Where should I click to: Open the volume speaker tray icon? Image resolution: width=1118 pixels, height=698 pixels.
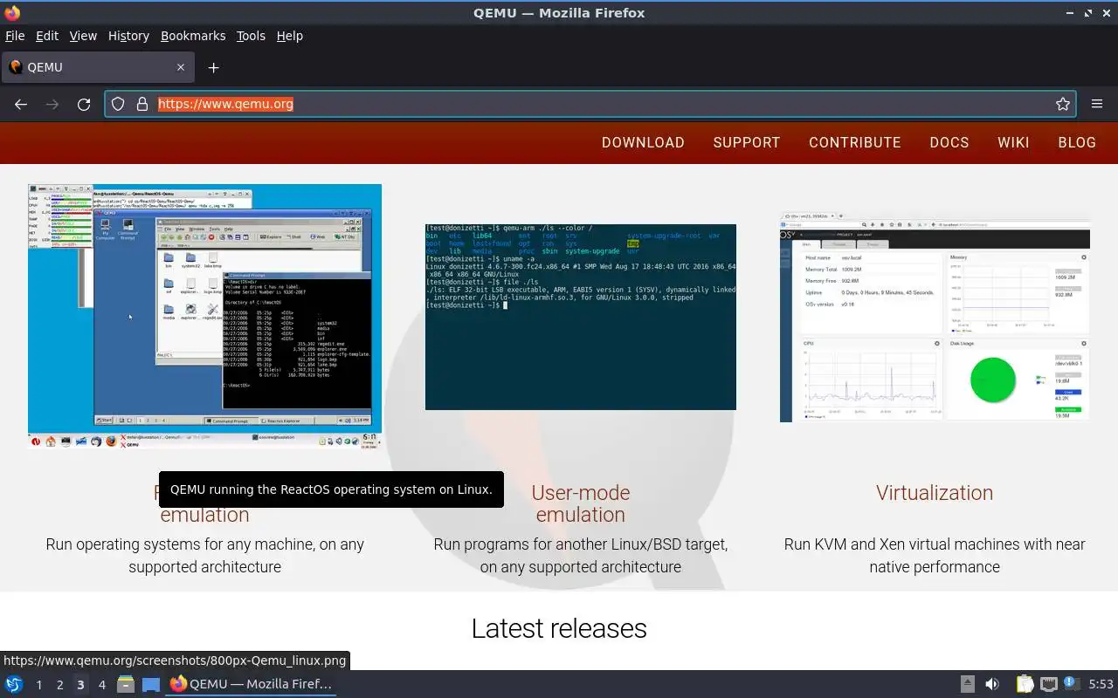pyautogui.click(x=992, y=684)
